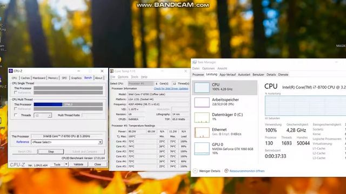Toggle Reference checkbox under CPU Single Thread

click(x=16, y=93)
